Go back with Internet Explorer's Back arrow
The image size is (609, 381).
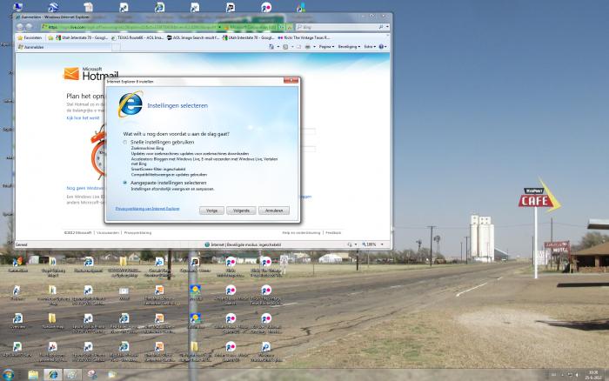[20, 27]
